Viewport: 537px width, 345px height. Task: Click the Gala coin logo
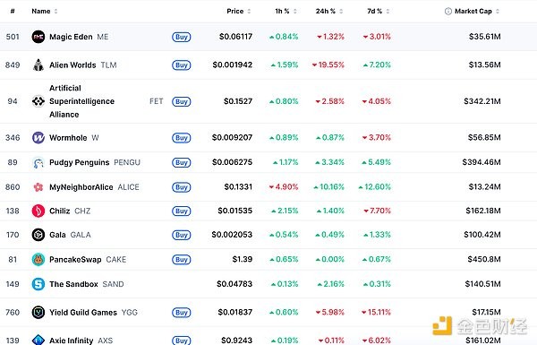(38, 235)
